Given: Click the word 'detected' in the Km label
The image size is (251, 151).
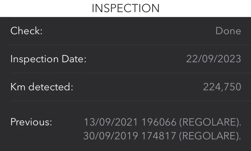Looking at the screenshot, I should (51, 87).
